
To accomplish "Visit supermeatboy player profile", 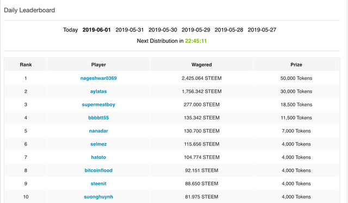I will coord(98,105).
